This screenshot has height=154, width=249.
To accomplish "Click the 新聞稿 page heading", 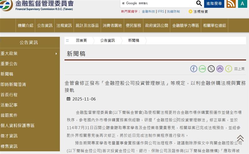I will coord(76,54).
